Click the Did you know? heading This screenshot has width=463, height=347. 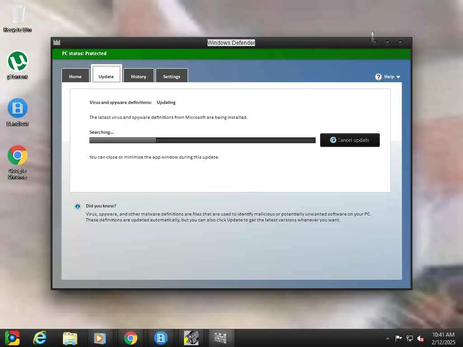pyautogui.click(x=101, y=206)
